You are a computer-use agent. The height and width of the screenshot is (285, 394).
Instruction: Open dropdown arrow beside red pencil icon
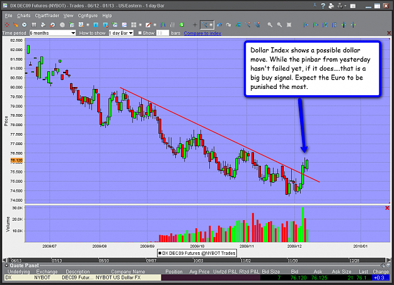[x=155, y=25]
